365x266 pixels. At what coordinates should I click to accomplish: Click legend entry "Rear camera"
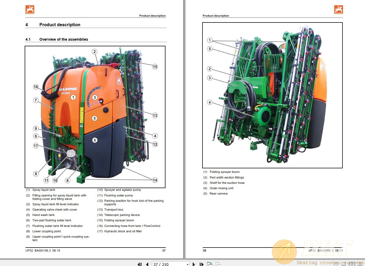(219, 193)
